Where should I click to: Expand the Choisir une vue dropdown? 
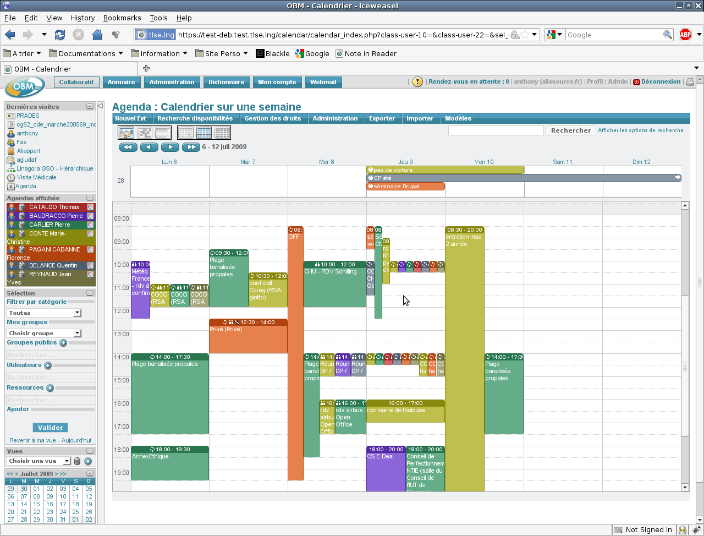[39, 461]
